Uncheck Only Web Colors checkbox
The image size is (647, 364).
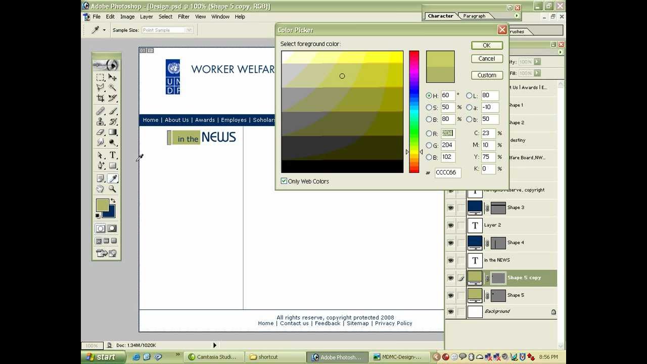pyautogui.click(x=284, y=181)
